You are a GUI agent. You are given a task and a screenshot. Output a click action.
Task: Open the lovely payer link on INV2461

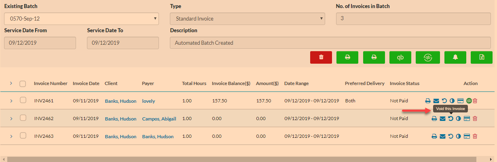coord(149,101)
